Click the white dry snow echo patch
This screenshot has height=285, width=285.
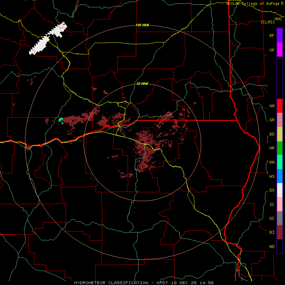(47, 39)
